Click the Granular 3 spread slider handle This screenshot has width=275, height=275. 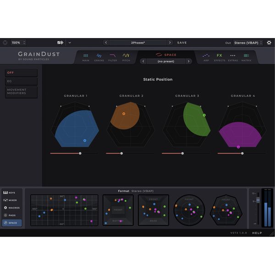tap(182, 153)
